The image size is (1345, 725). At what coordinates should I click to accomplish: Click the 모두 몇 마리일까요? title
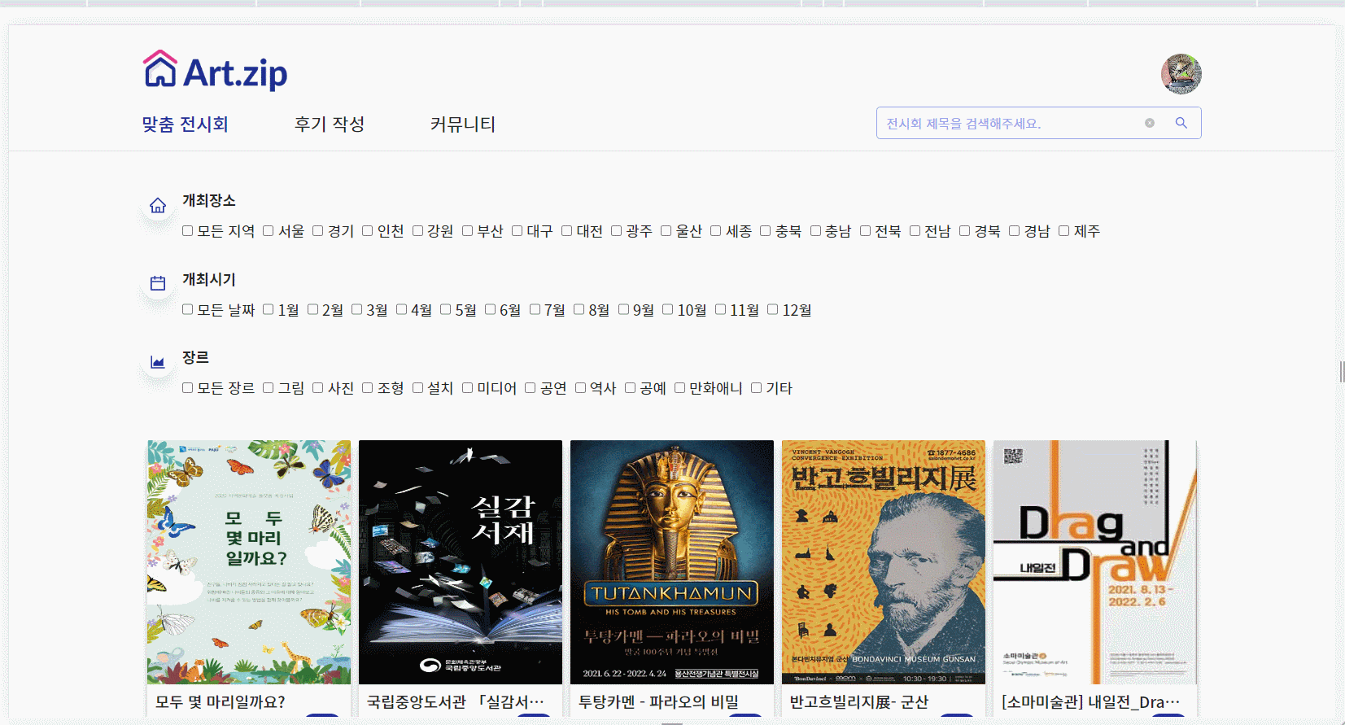[x=221, y=701]
